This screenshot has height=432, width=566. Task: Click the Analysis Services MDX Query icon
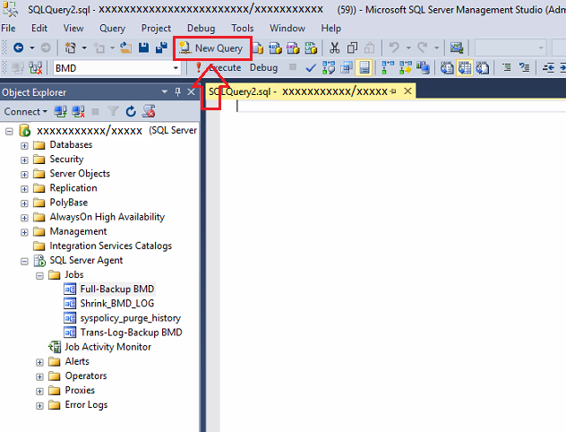tap(275, 48)
